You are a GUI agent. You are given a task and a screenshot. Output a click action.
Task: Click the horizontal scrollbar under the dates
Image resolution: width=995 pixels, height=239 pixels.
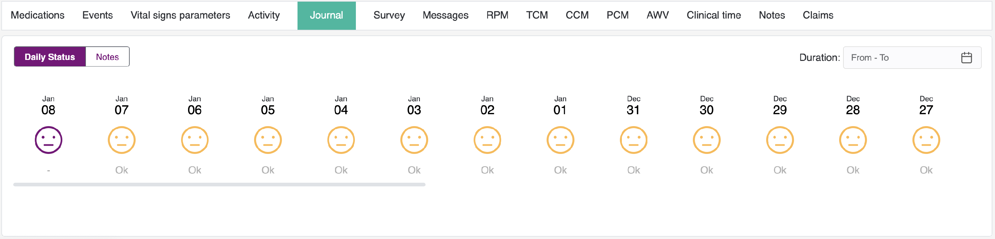click(x=219, y=185)
